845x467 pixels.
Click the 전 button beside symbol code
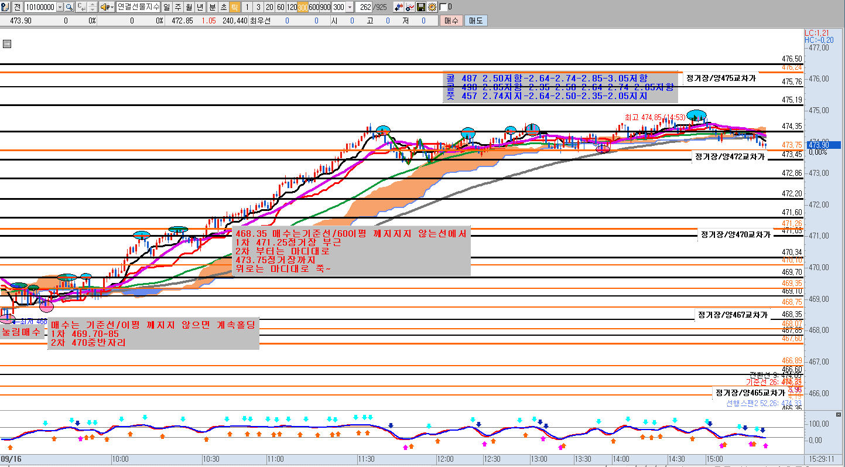(17, 7)
